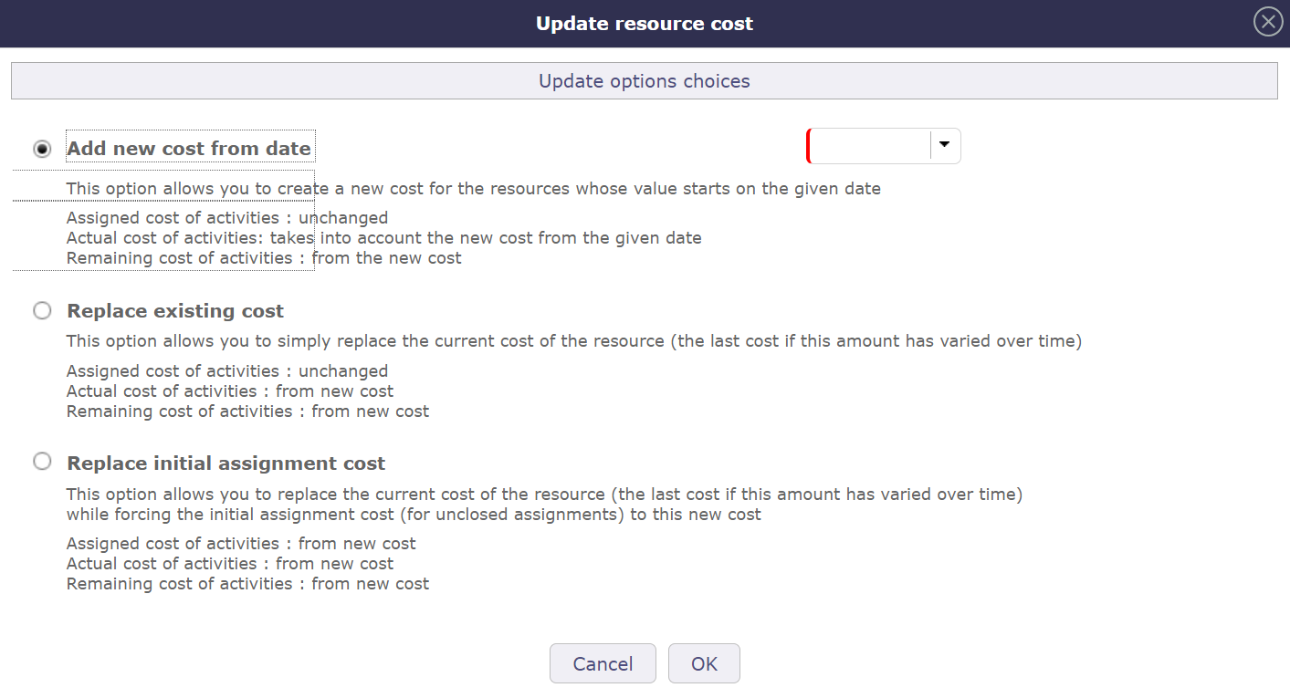Image resolution: width=1290 pixels, height=698 pixels.
Task: Click the "Update options choices" header bar
Action: 645,80
